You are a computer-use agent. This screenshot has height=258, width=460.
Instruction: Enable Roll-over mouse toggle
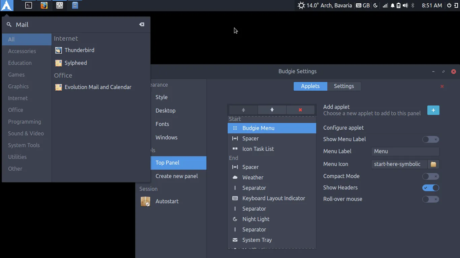click(430, 199)
